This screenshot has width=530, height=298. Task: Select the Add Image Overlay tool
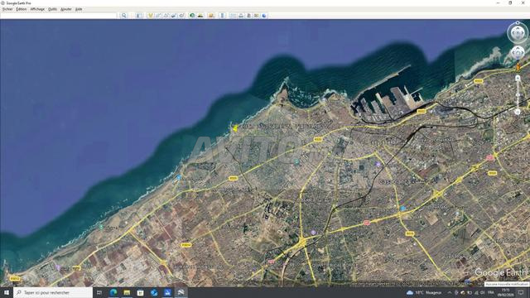click(174, 16)
